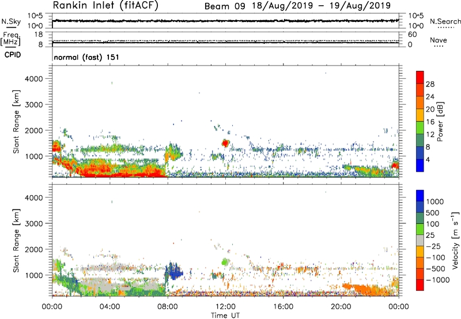Click the 'Power [dB]' colorbar title
The image size is (461, 319).
[x=440, y=121]
